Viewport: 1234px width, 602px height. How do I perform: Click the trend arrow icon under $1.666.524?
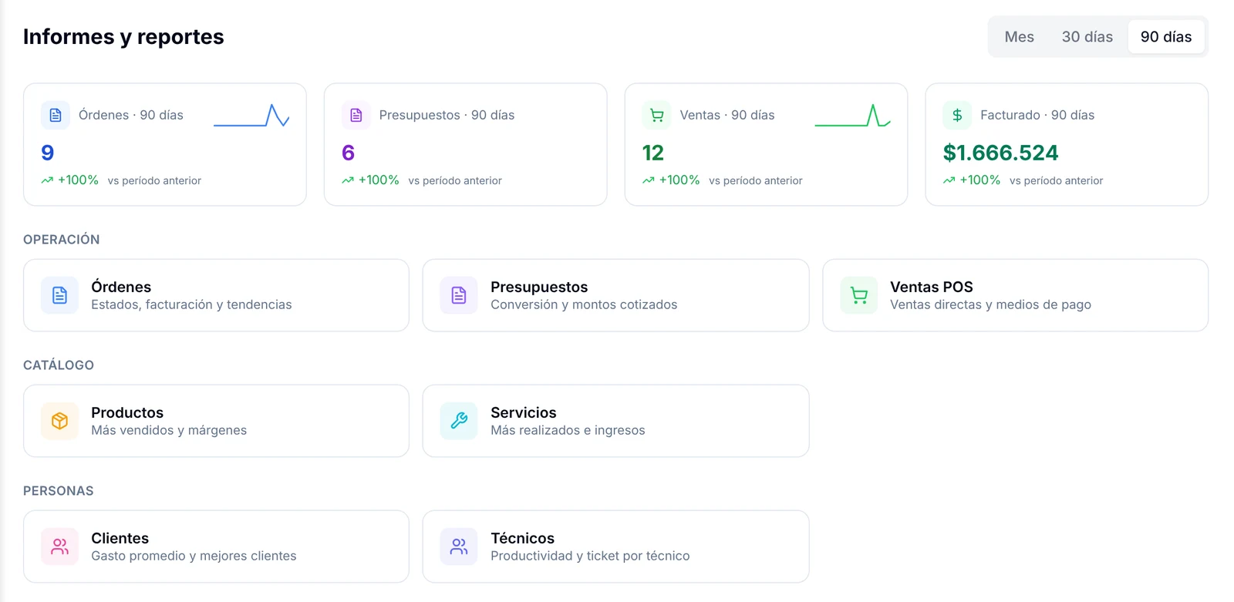(949, 180)
